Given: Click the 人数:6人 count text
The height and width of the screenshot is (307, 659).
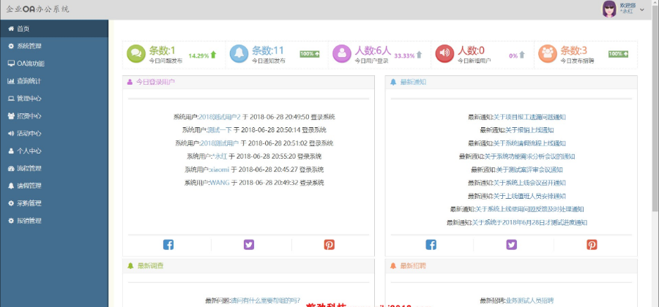Looking at the screenshot, I should coord(373,50).
